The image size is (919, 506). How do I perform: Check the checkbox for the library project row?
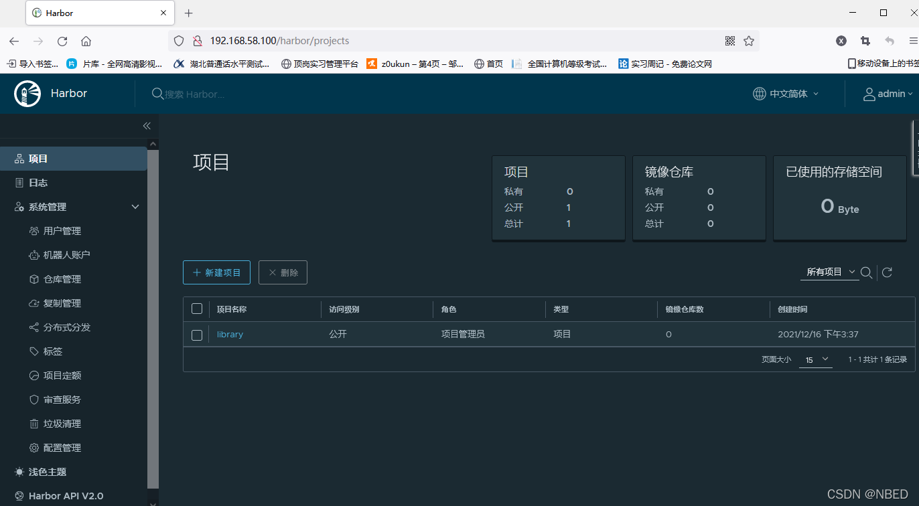(x=196, y=335)
